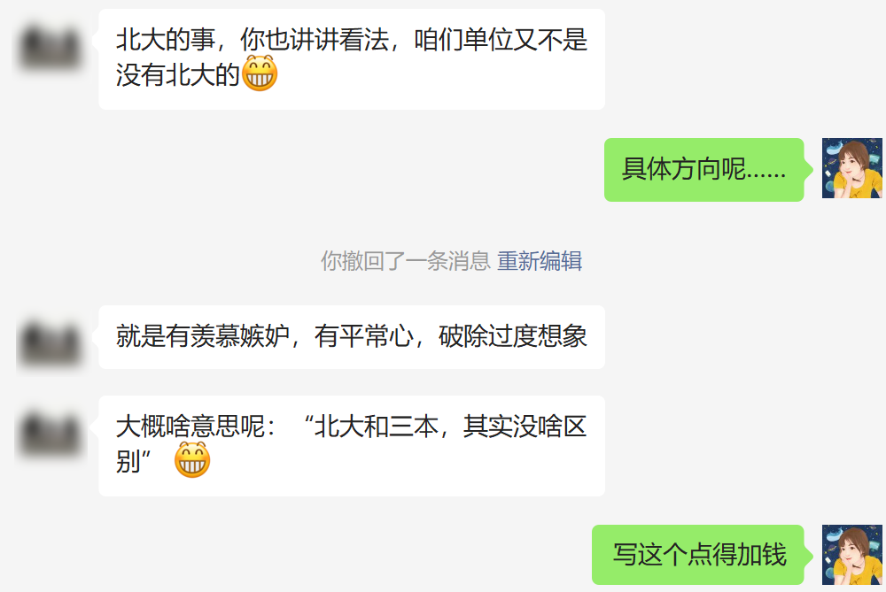This screenshot has height=592, width=886.
Task: Open the blurred avatar beside the "大概啥意思呢" message
Action: point(49,433)
